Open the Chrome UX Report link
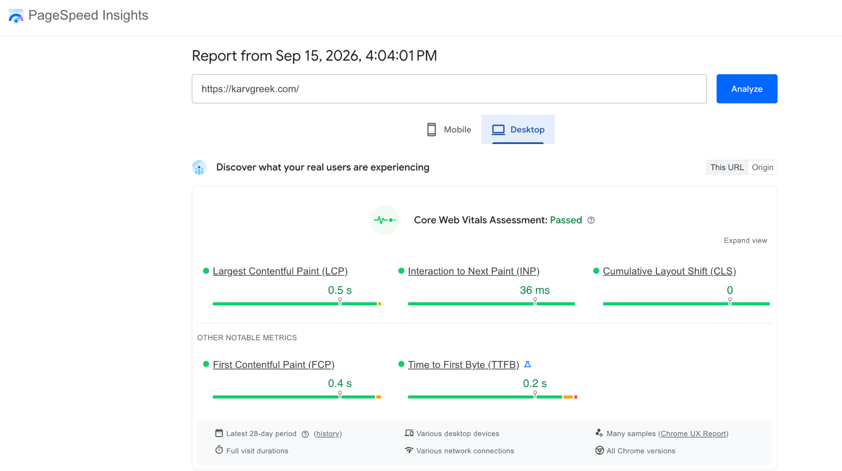This screenshot has width=842, height=471. click(693, 434)
